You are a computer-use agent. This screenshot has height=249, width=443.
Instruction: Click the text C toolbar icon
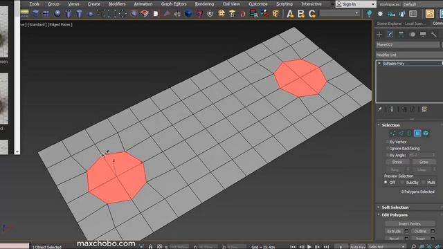pyautogui.click(x=312, y=14)
